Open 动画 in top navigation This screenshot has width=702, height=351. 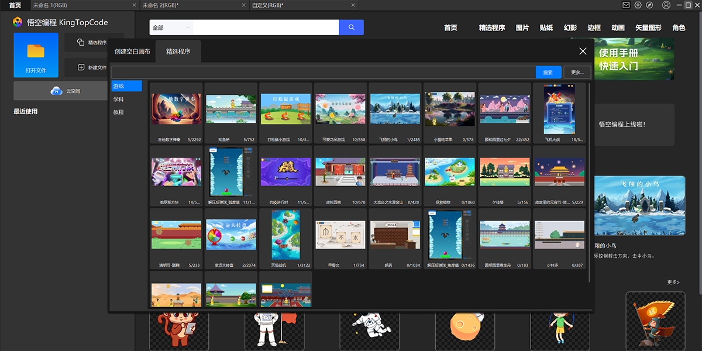click(618, 27)
